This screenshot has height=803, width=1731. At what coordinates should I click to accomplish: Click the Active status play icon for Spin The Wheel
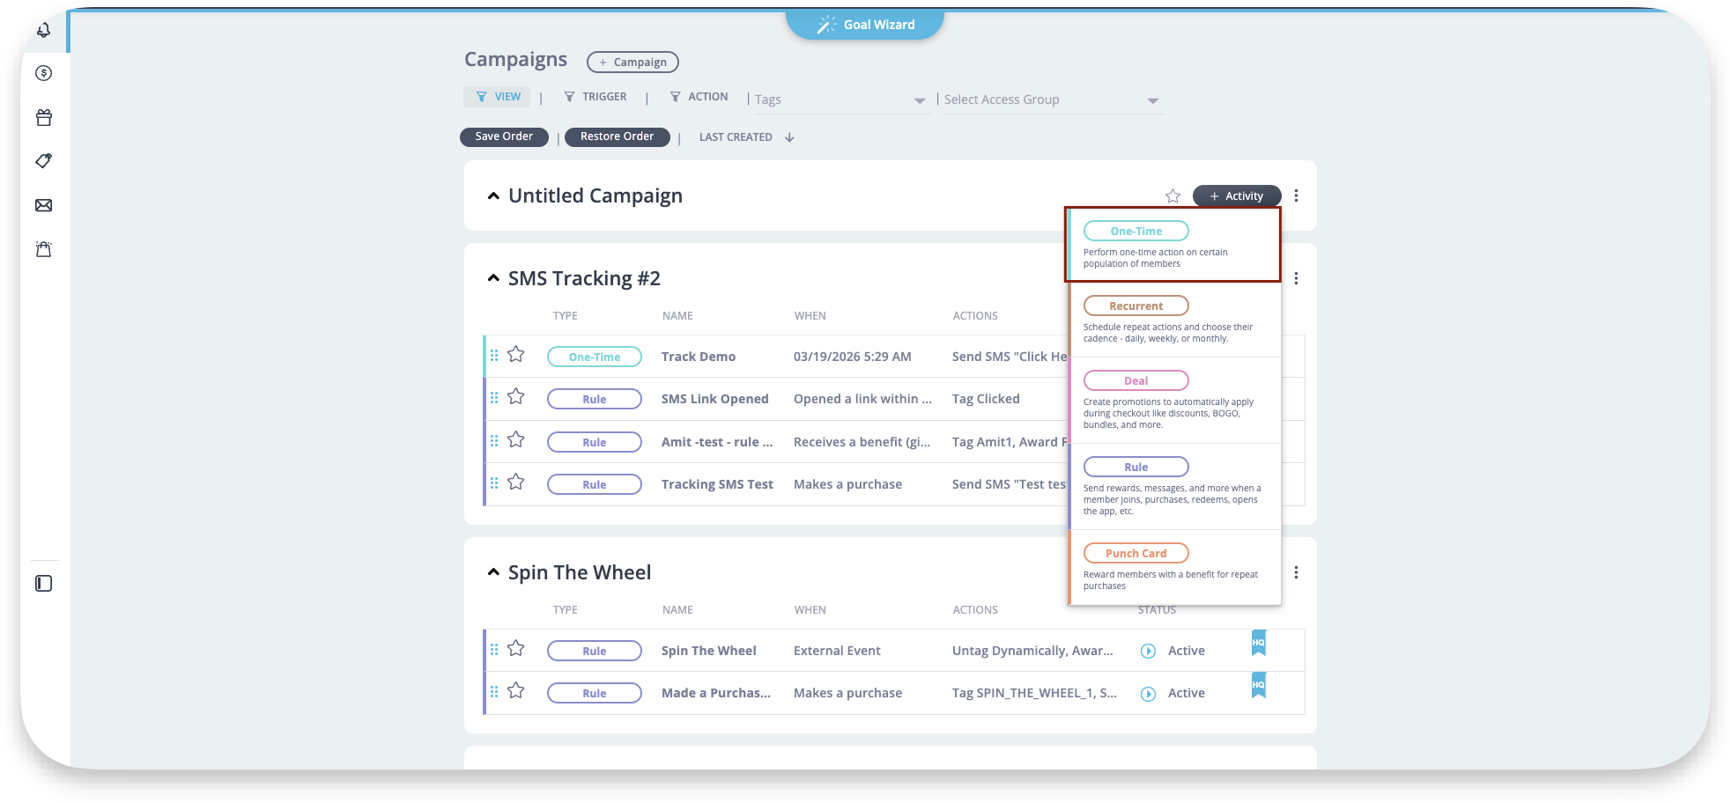tap(1148, 651)
